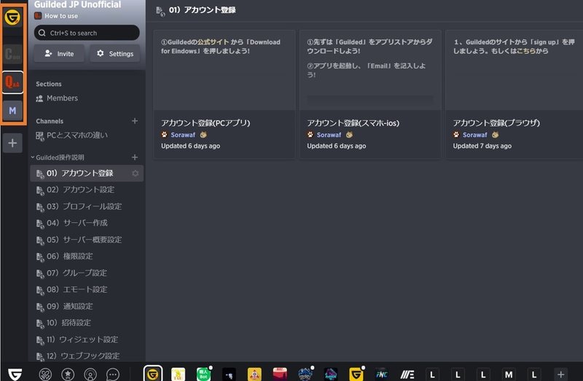Select the 09) 通知設定 channel
583x381 pixels.
(x=87, y=306)
